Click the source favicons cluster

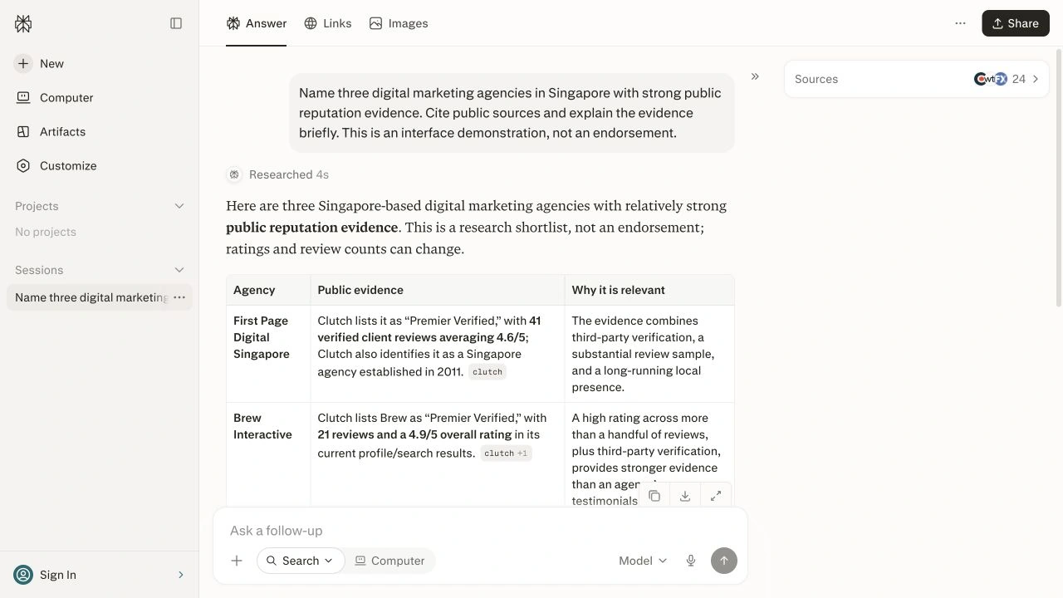click(990, 79)
